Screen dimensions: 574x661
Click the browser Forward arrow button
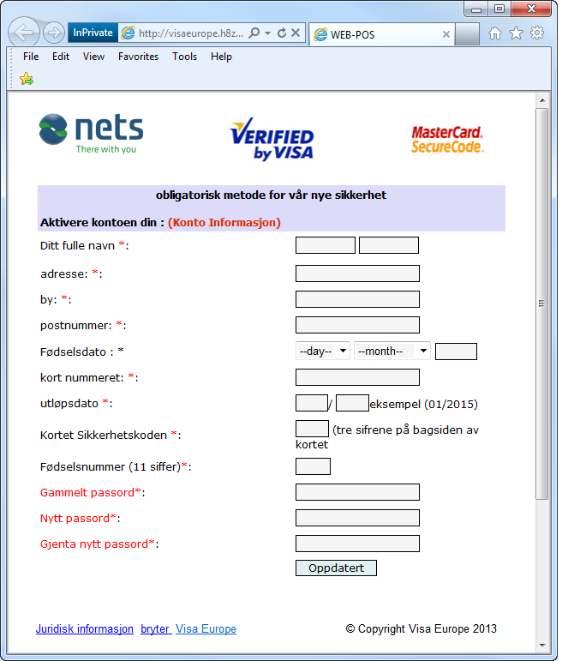point(53,33)
